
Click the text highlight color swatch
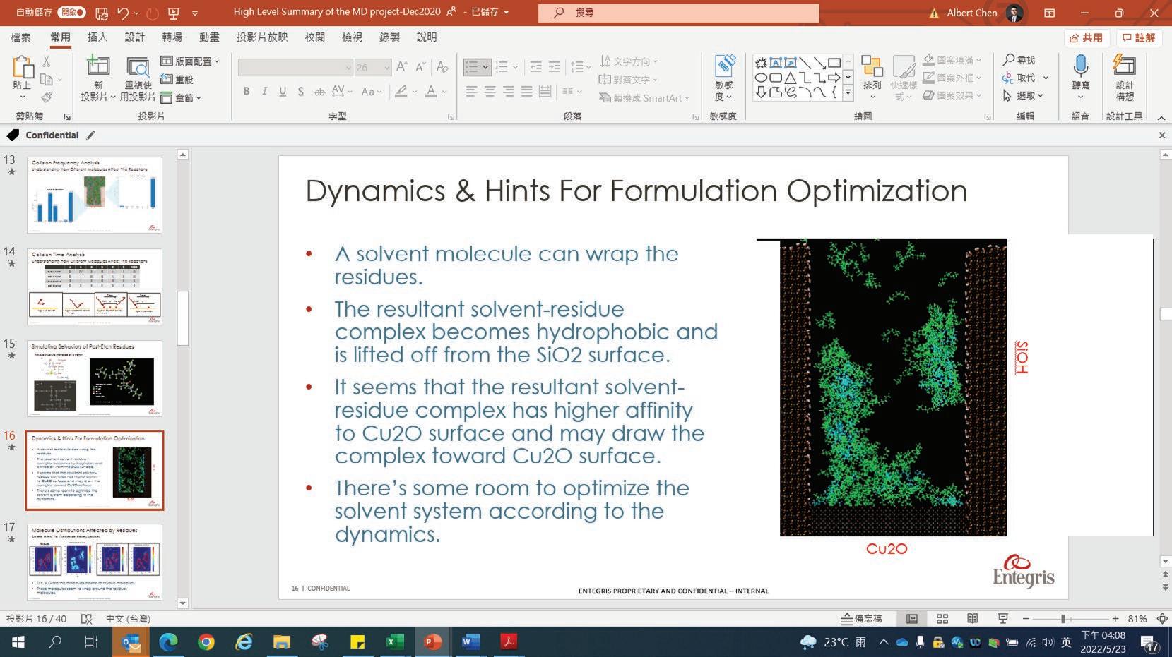tap(401, 91)
